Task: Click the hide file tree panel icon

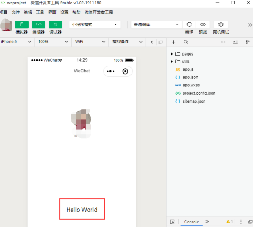Action: coord(248,42)
